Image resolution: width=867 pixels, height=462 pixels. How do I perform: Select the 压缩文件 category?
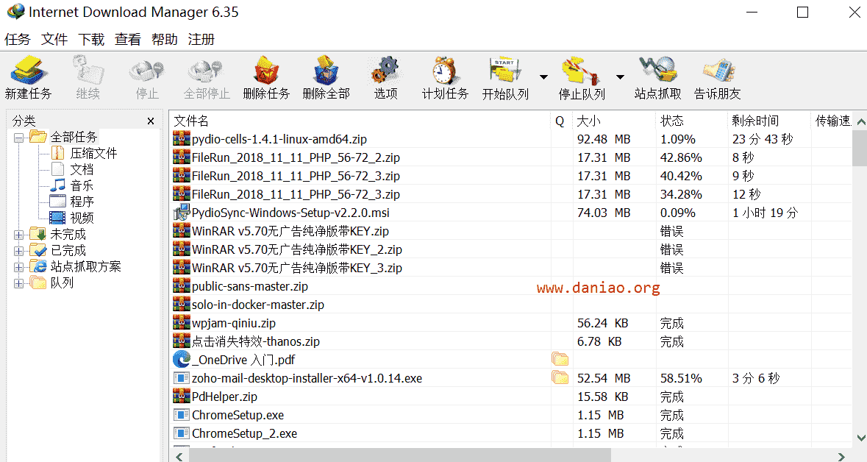coord(93,153)
